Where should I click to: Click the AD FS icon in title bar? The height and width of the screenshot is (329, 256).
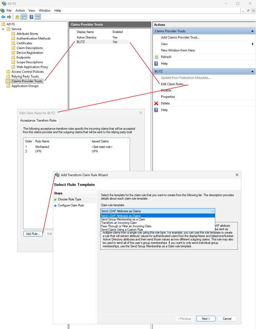4,3
